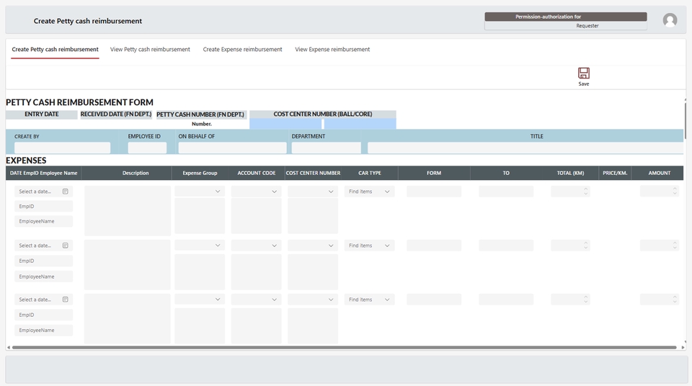Click second row EmployeeName field
Screen dimensions: 692x386
[x=43, y=277]
